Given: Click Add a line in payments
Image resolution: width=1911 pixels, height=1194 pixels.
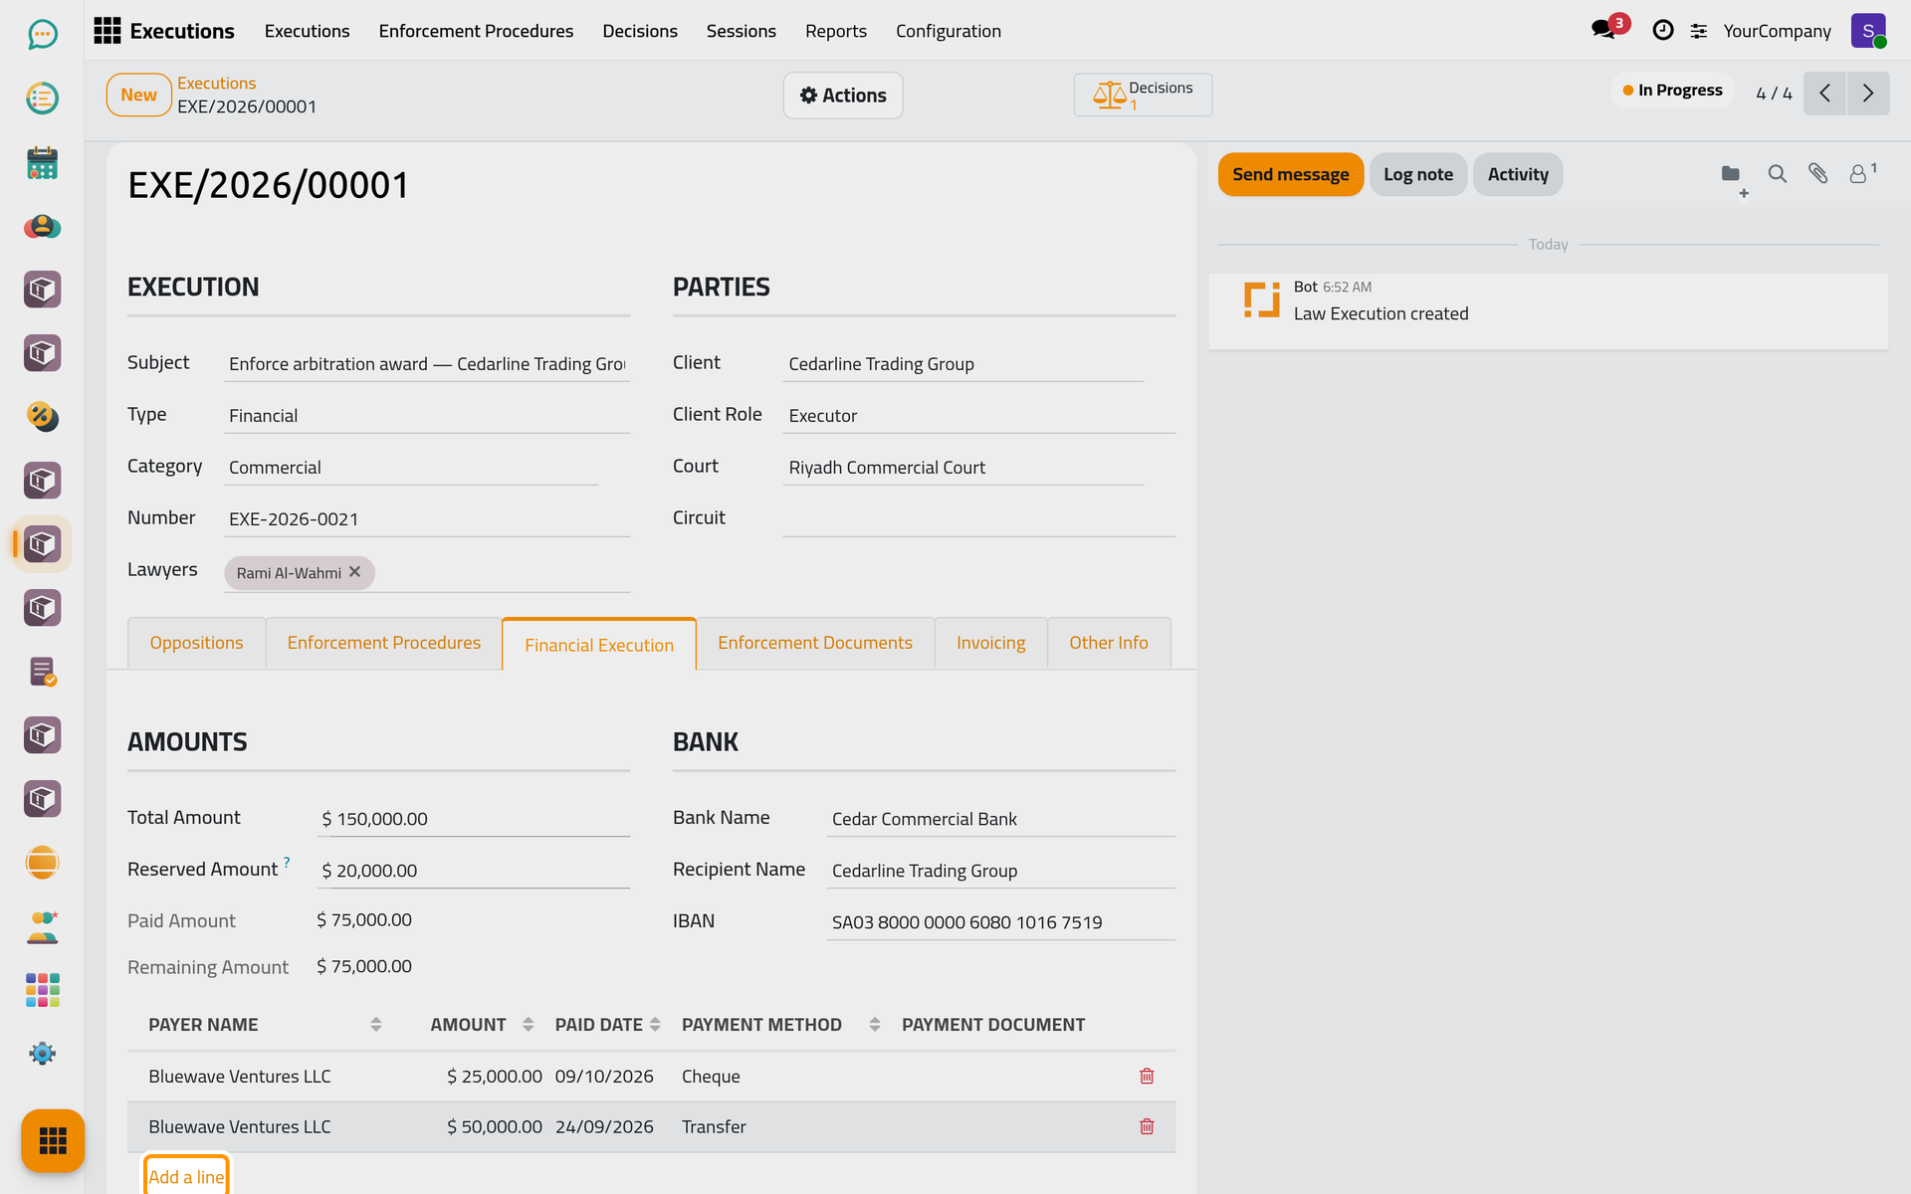Looking at the screenshot, I should click(186, 1177).
